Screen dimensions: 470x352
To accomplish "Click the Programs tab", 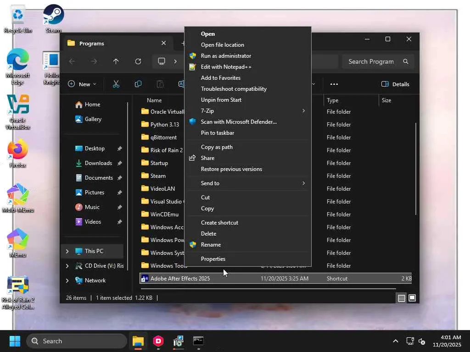I will 117,44.
